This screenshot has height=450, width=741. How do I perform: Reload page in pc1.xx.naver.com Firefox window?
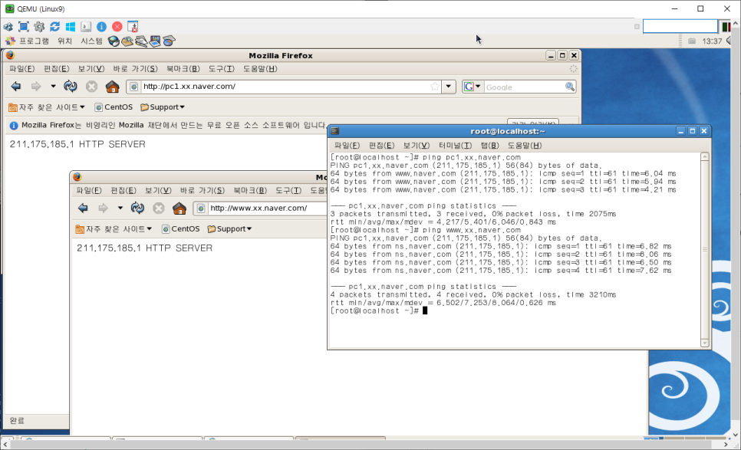coord(71,87)
